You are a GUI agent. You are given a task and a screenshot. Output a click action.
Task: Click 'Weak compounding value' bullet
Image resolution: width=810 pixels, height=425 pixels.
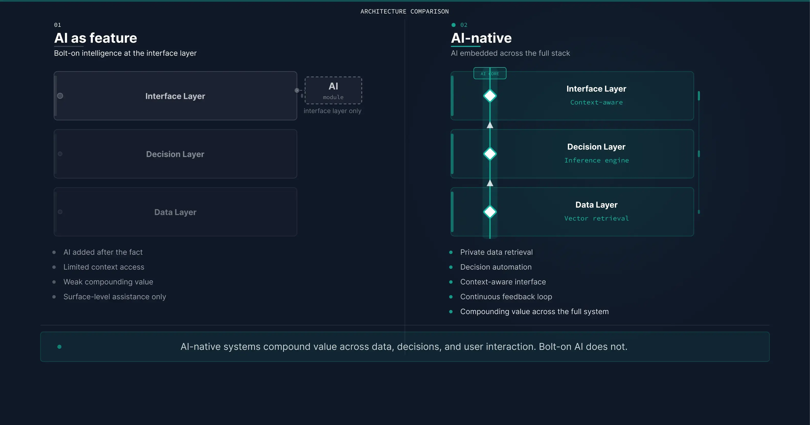108,282
